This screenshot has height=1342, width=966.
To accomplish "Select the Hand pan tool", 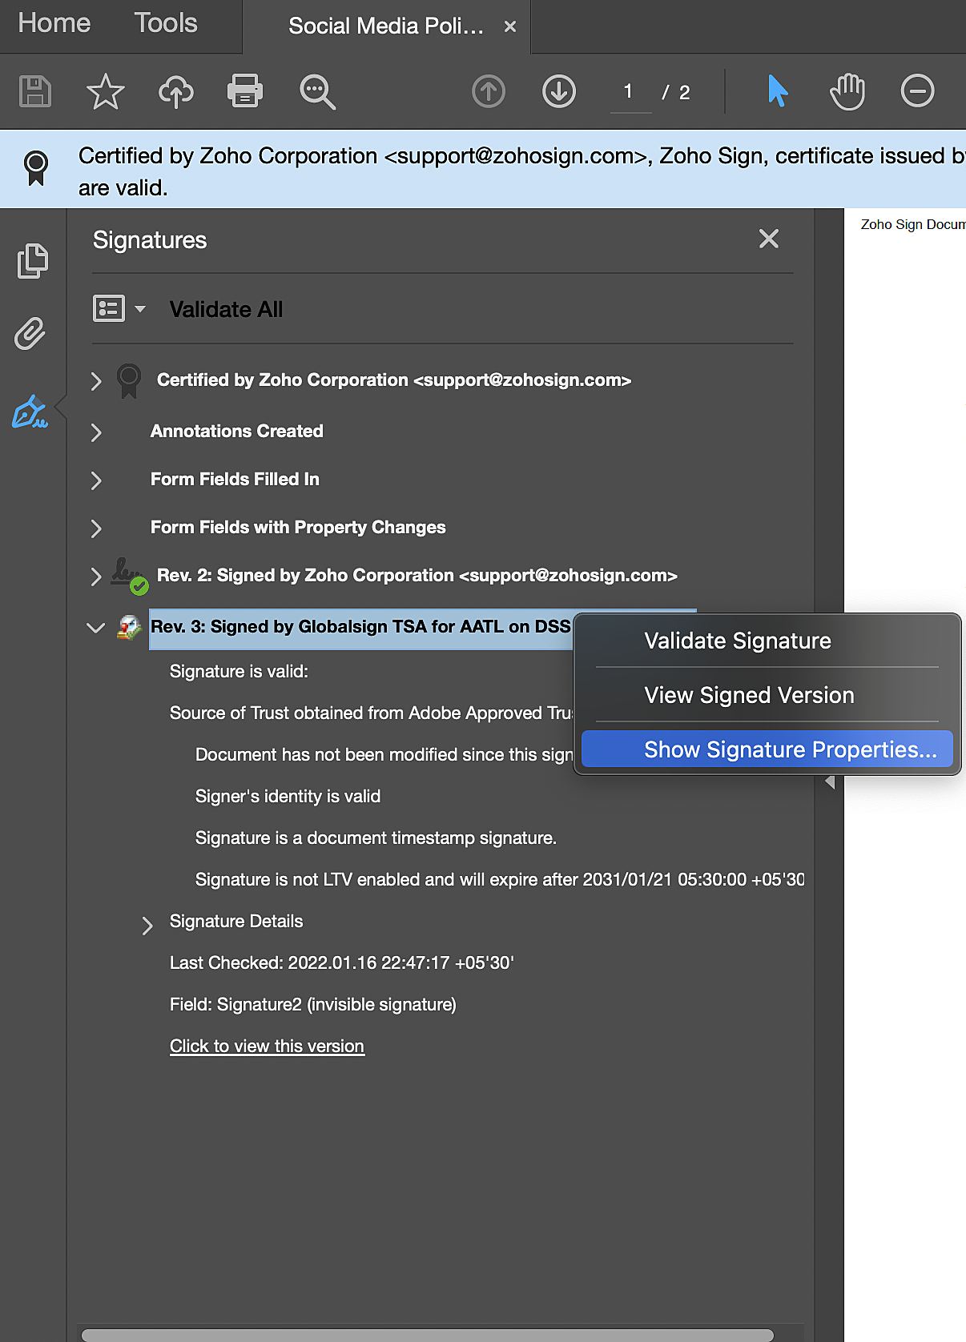I will [x=847, y=91].
